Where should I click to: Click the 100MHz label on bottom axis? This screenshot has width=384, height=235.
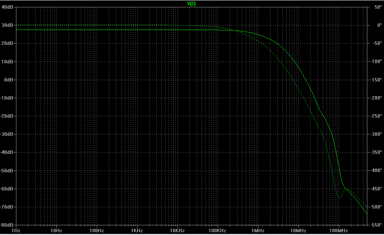click(339, 230)
